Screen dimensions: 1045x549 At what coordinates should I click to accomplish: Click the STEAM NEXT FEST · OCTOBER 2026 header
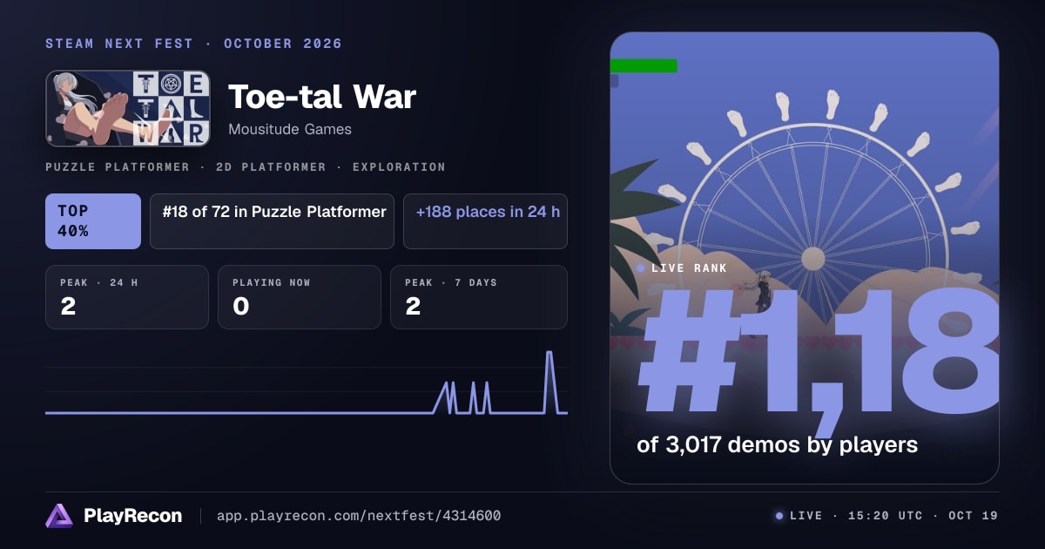click(193, 44)
